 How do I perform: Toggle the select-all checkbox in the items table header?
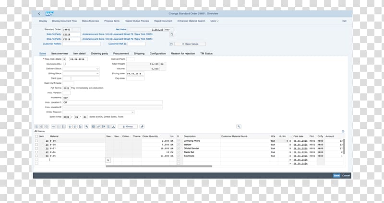[x=36, y=136]
